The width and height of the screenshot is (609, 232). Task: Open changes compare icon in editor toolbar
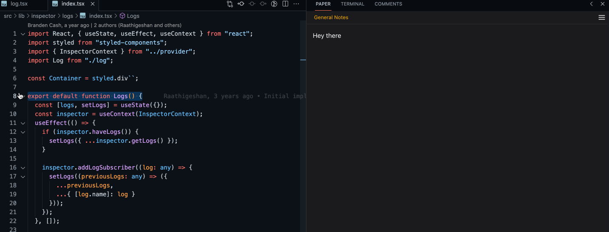(x=230, y=4)
